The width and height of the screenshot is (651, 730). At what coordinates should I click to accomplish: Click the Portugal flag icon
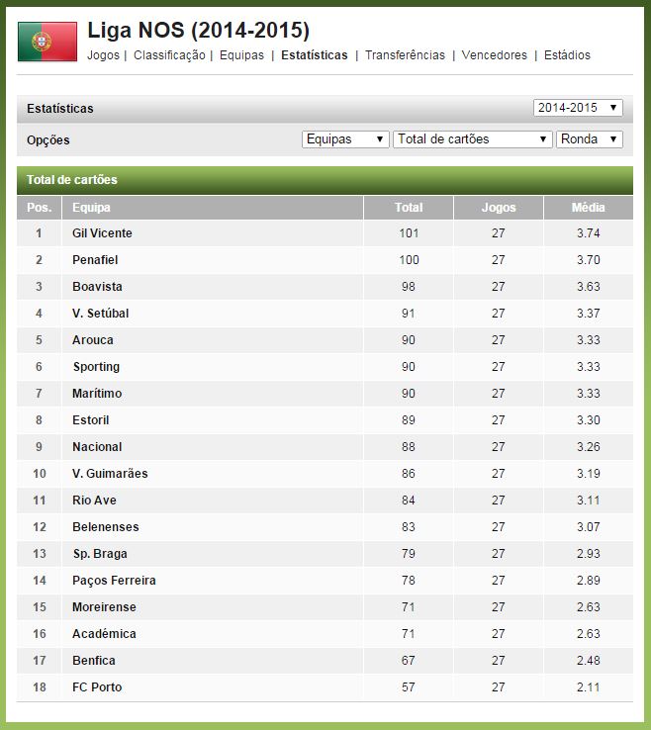click(47, 42)
